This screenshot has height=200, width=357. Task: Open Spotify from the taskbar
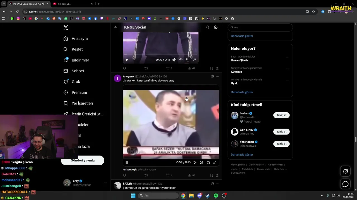(x=216, y=196)
